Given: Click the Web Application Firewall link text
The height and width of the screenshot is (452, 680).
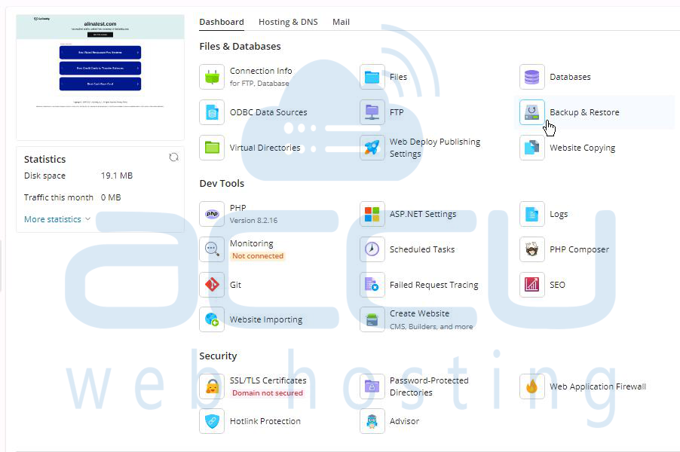Looking at the screenshot, I should click(x=598, y=386).
